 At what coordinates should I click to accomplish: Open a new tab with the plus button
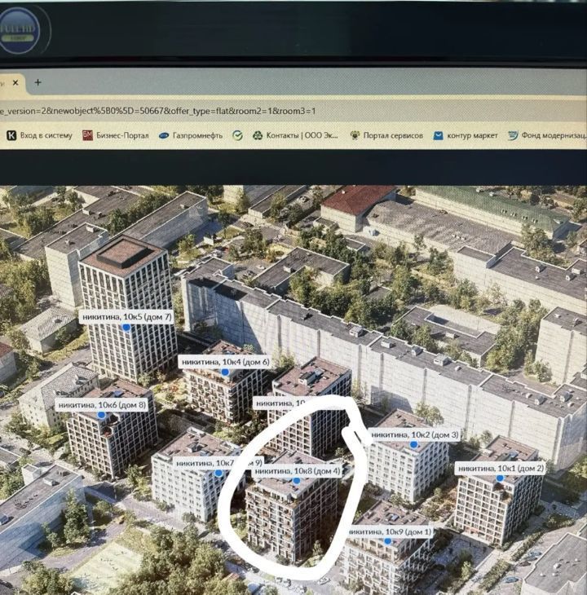point(38,82)
